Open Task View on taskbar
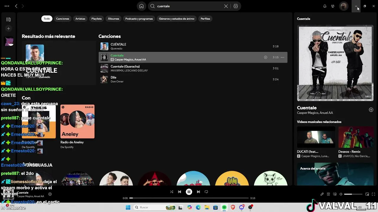 (x=181, y=207)
